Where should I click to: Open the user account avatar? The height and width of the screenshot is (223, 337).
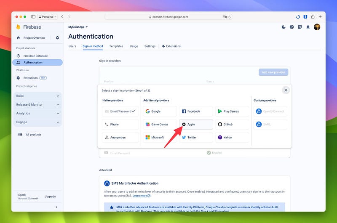coord(317,27)
